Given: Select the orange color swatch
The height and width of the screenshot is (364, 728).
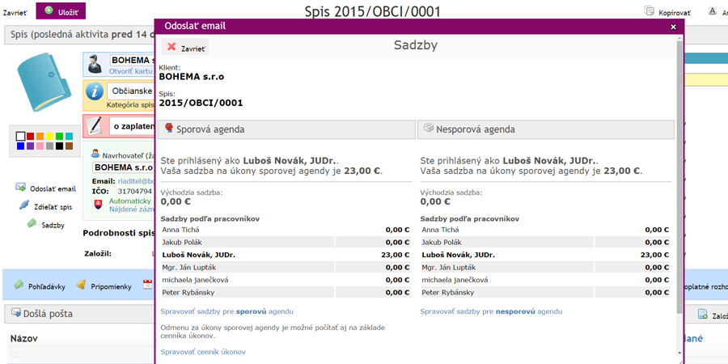Looking at the screenshot, I should click(x=40, y=136).
